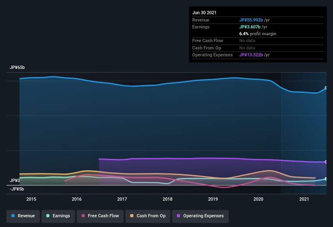
Task: Click the 2021 x-axis label
Action: pos(304,199)
